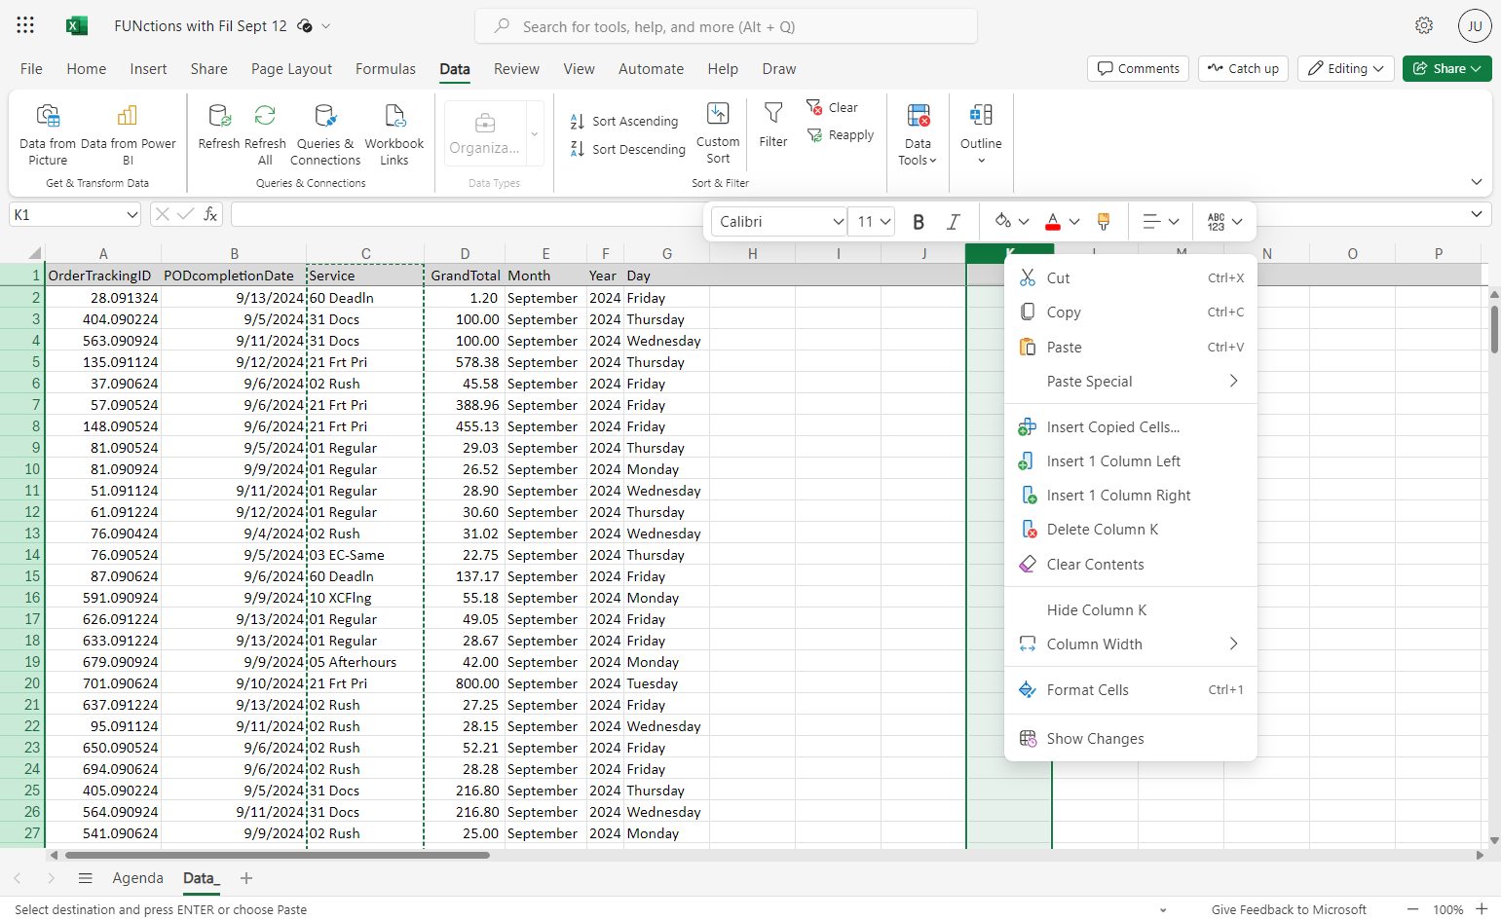1501x920 pixels.
Task: Select Insert Copied Cells option
Action: [x=1131, y=427]
